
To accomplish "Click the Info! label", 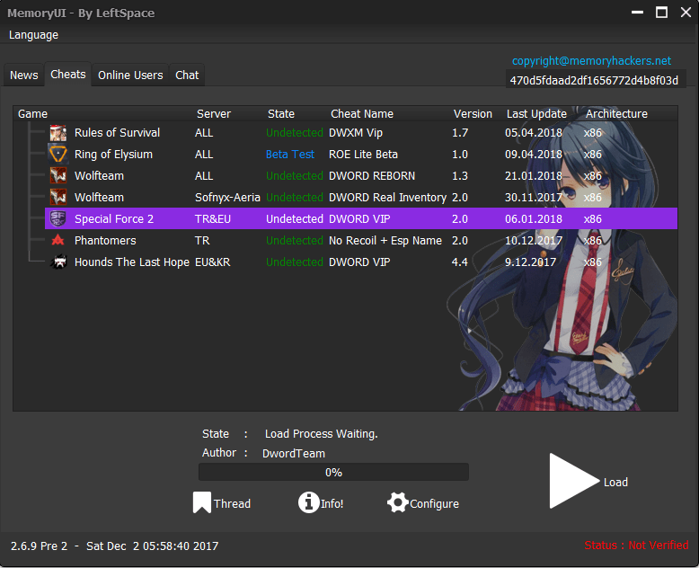I will click(332, 504).
